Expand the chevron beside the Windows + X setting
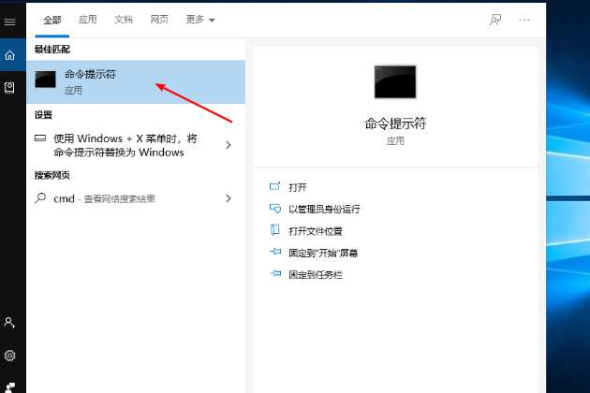The image size is (590, 393). [228, 145]
